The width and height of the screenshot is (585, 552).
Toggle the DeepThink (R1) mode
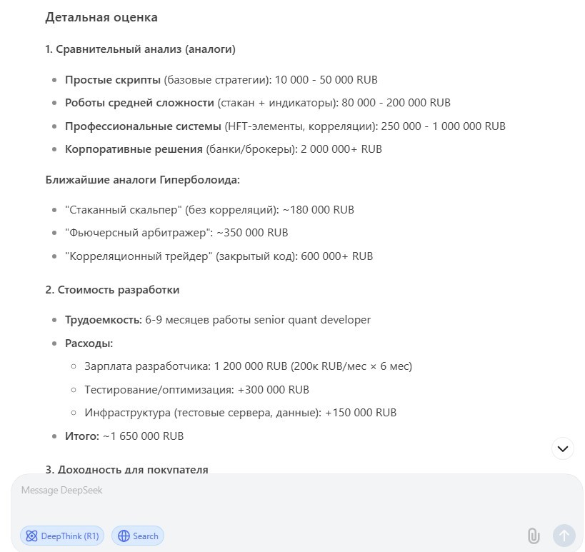(x=62, y=536)
